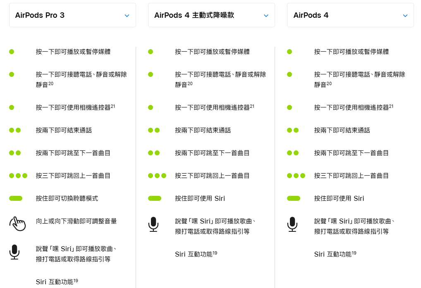The height and width of the screenshot is (288, 421).
Task: Click the microphone icon in plain AirPods 4 column
Action: pyautogui.click(x=292, y=224)
